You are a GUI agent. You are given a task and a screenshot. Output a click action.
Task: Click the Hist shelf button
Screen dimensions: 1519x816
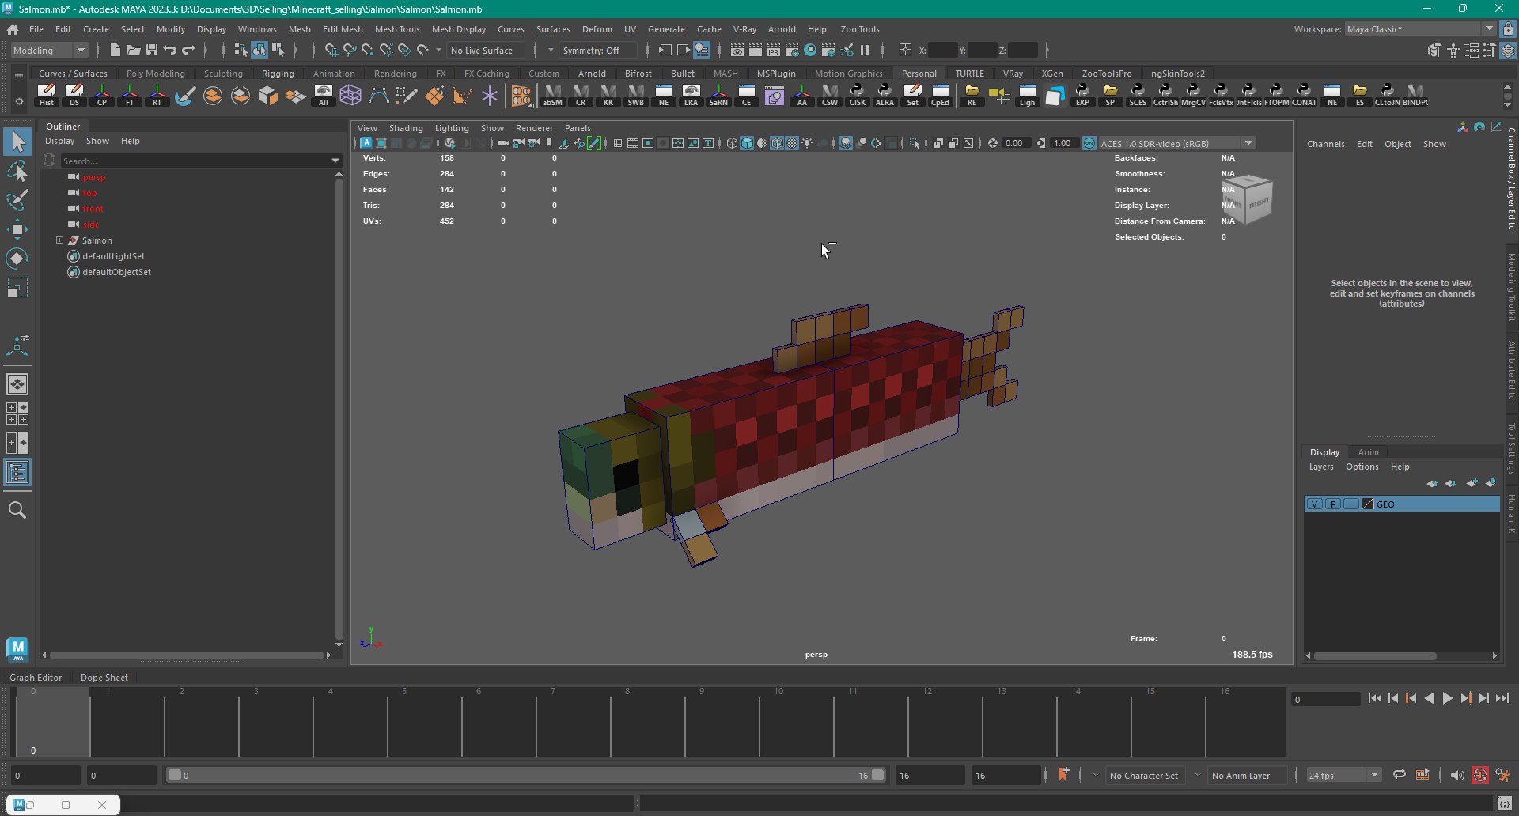pyautogui.click(x=47, y=95)
